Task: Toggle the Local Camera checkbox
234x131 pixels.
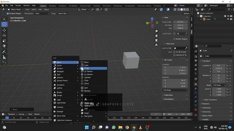Action: 174,33
